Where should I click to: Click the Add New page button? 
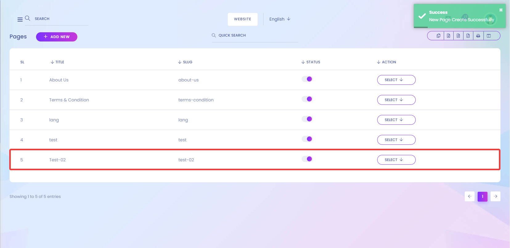[x=57, y=37]
